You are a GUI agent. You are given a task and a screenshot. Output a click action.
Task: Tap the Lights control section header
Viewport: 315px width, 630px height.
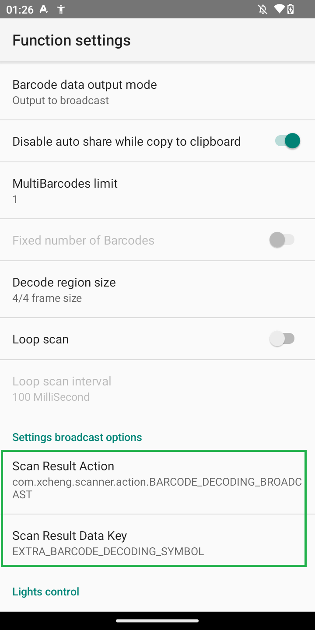coord(46,591)
